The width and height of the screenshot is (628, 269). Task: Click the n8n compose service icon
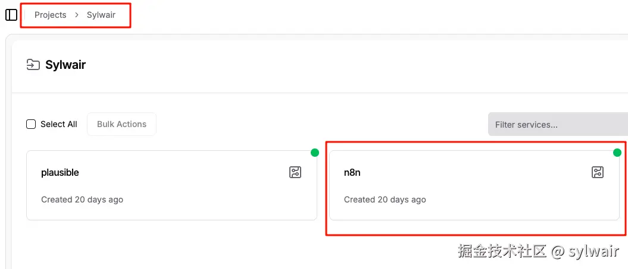[598, 172]
